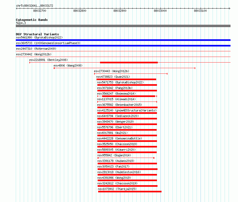Click the nsv5461980 (ByrskaBishop2022) variant label
The image size is (238, 202).
pos(39,37)
